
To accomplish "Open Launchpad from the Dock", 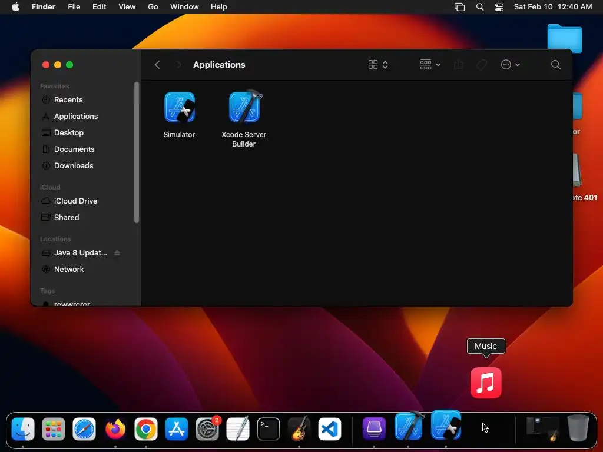I will point(54,428).
